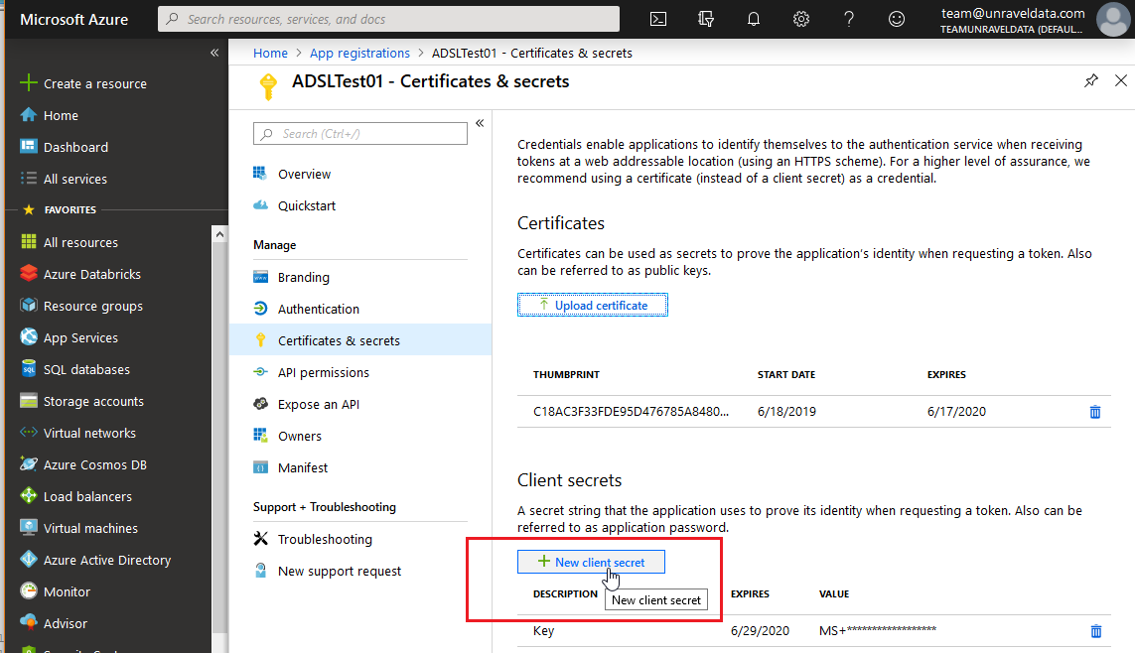Open the account avatar menu

[1112, 19]
